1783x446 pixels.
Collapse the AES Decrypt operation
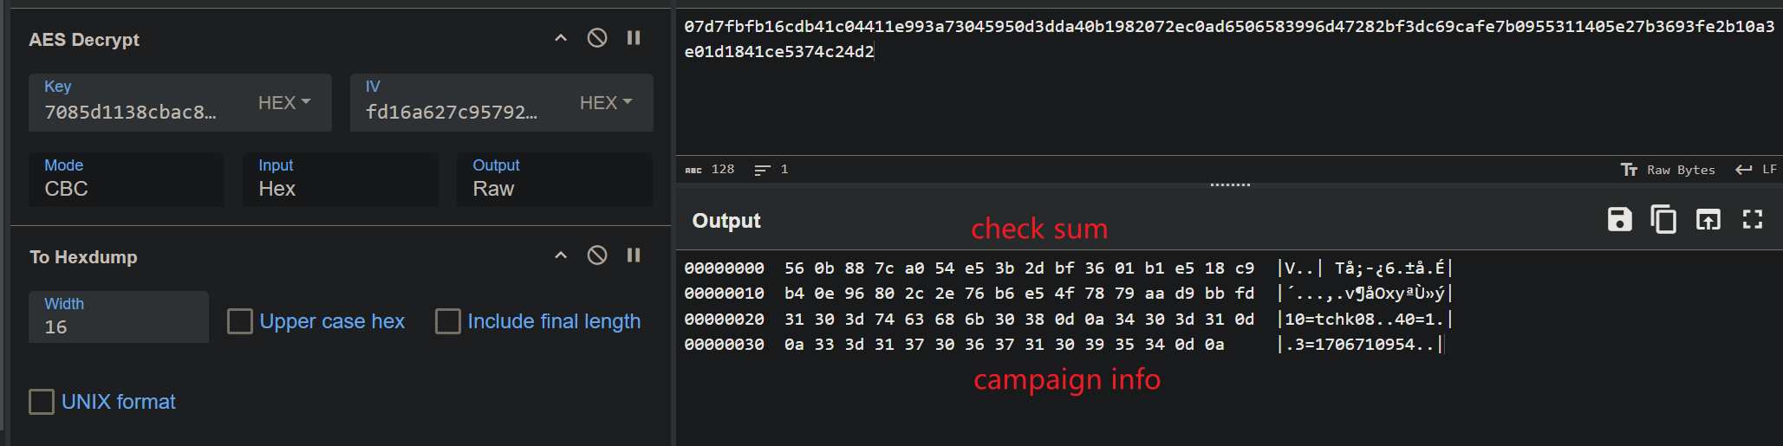(561, 38)
